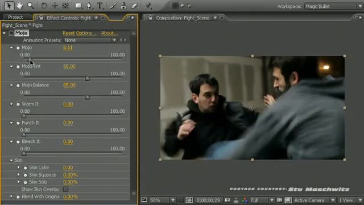Screen dimensions: 364x205
Task: Open the 50% magnification dropdown
Action: pos(162,200)
